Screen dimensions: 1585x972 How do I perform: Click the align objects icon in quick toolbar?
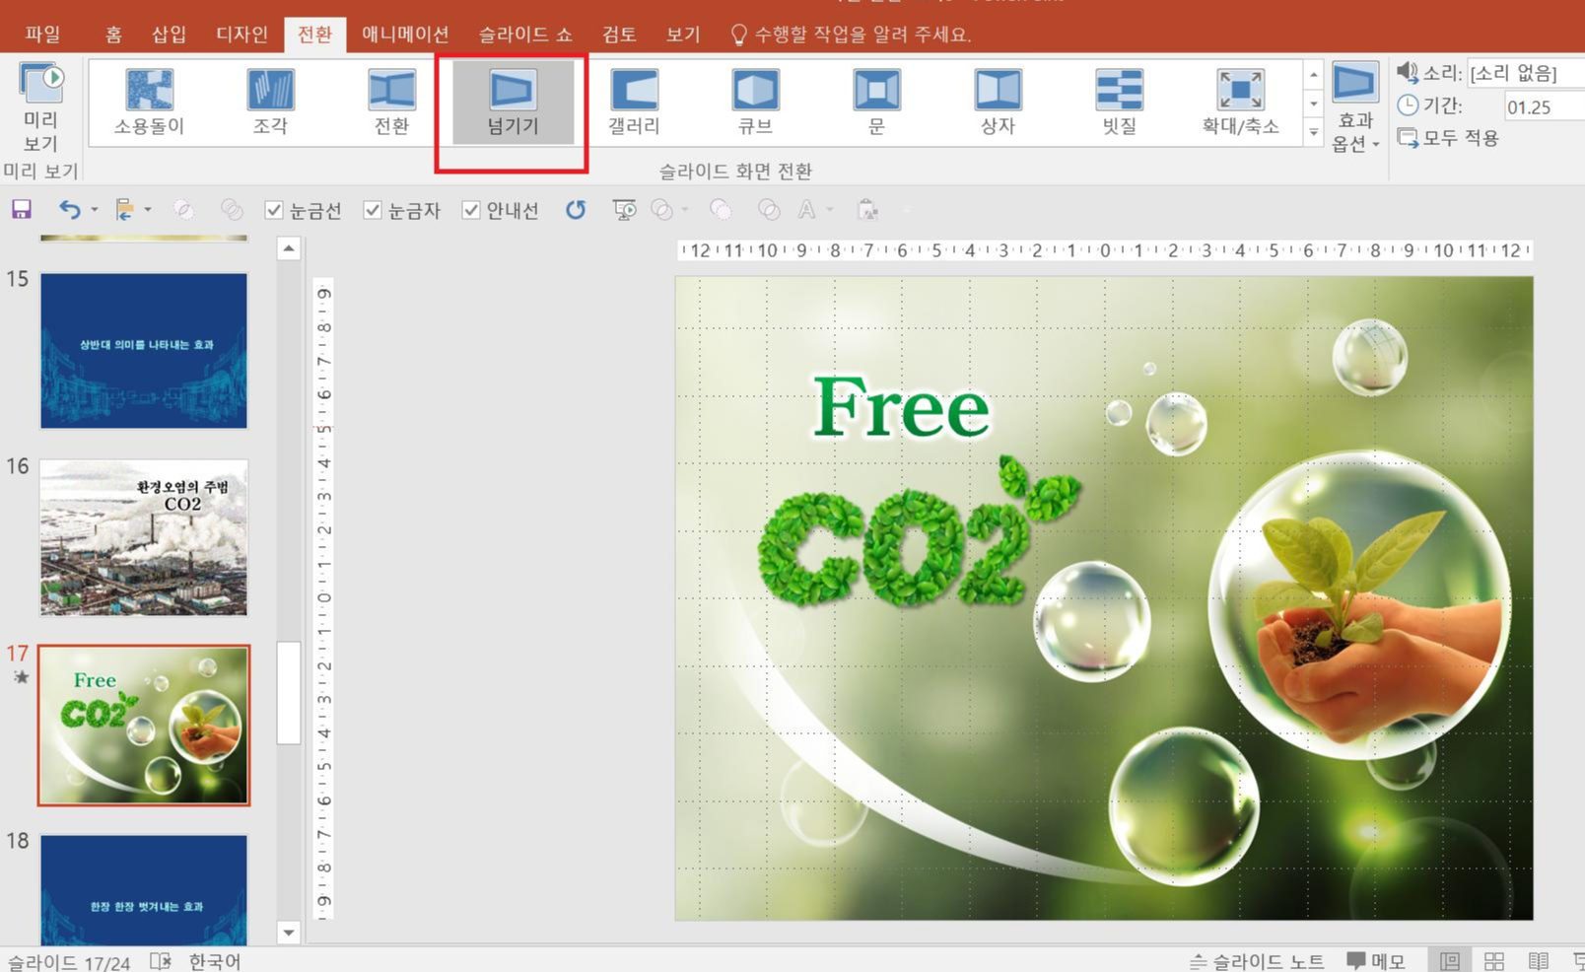(125, 209)
